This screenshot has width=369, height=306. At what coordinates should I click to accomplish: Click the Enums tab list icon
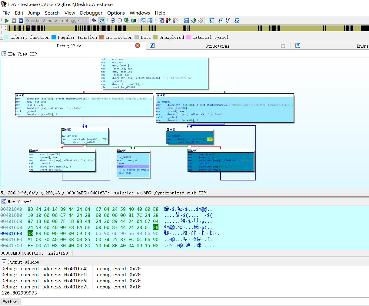298,45
